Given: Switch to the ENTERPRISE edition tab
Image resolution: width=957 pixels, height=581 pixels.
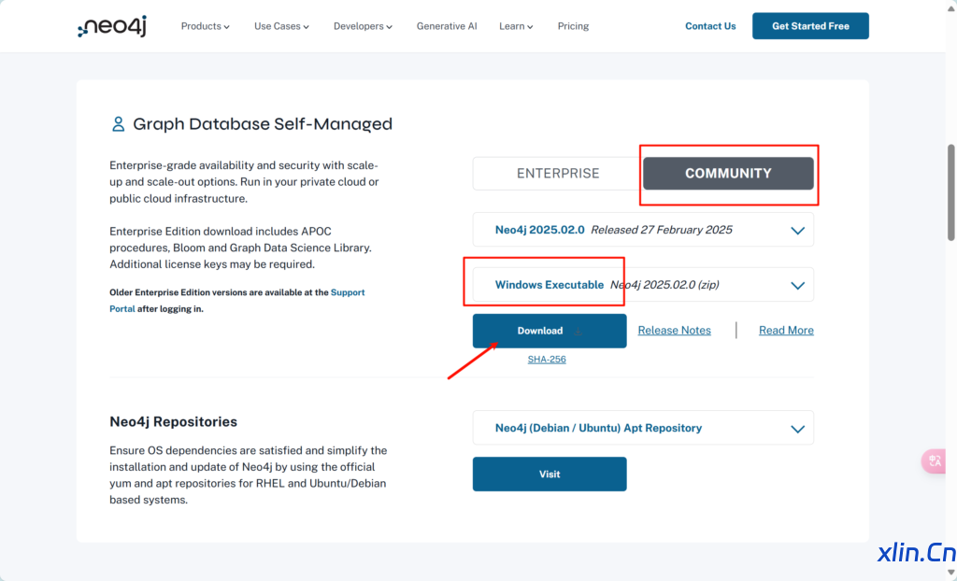Looking at the screenshot, I should (x=558, y=174).
